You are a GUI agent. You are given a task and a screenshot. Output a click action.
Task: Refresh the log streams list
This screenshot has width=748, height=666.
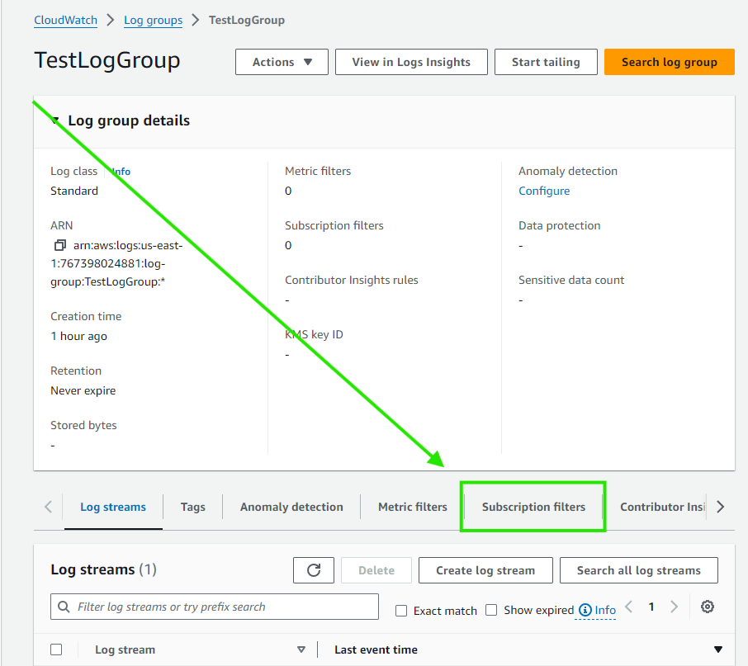[313, 569]
